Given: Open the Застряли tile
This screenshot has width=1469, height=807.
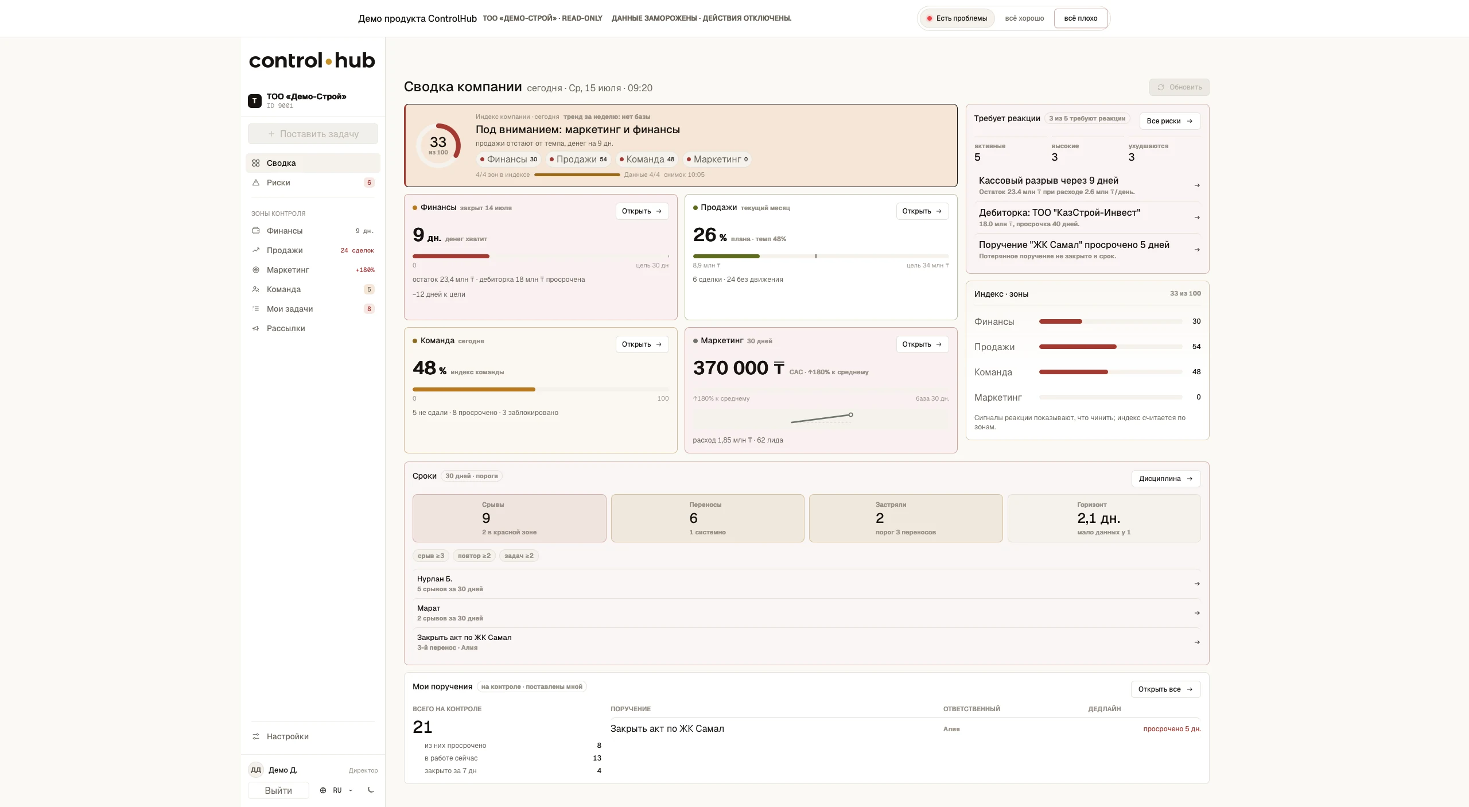Looking at the screenshot, I should (x=906, y=518).
